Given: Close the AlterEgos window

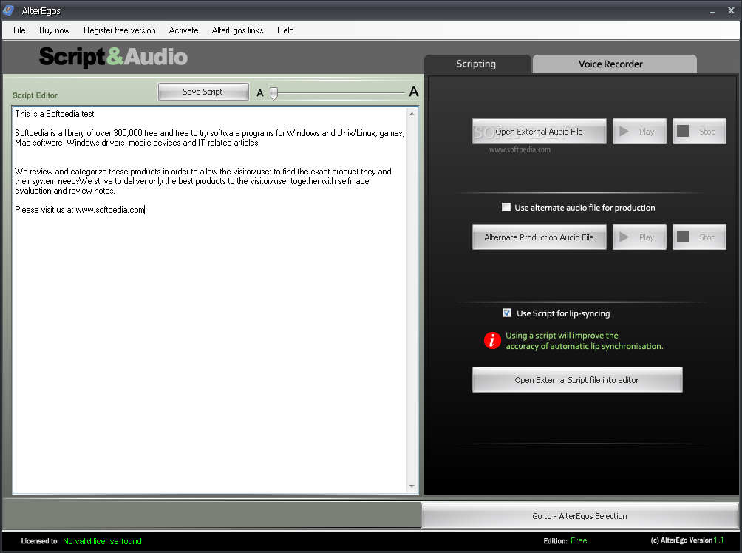Looking at the screenshot, I should [x=731, y=10].
